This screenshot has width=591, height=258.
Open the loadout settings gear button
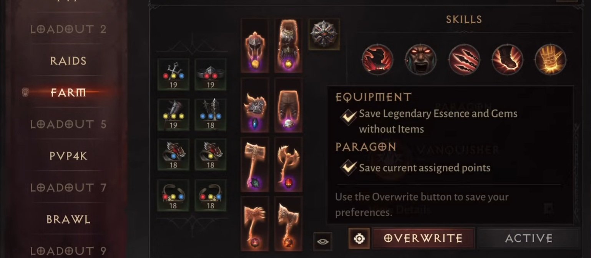tap(359, 238)
